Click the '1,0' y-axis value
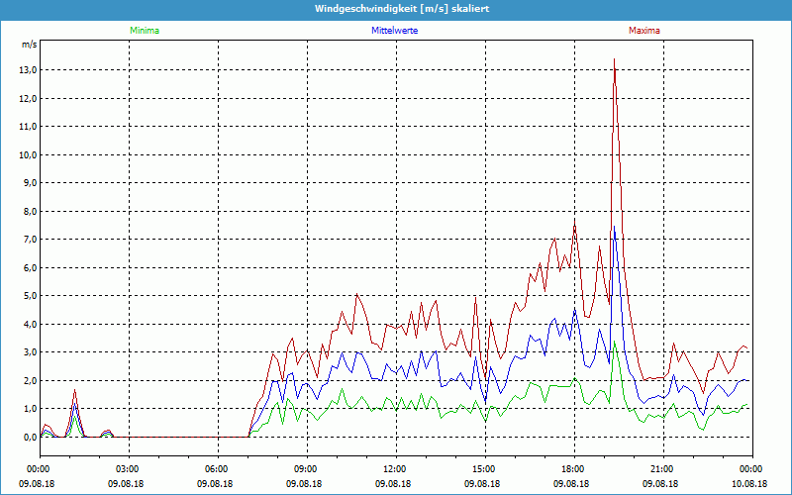Image resolution: width=792 pixels, height=495 pixels. [31, 409]
